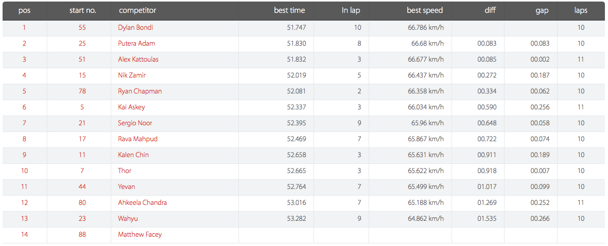
Task: Click the laps column header
Action: pyautogui.click(x=581, y=10)
